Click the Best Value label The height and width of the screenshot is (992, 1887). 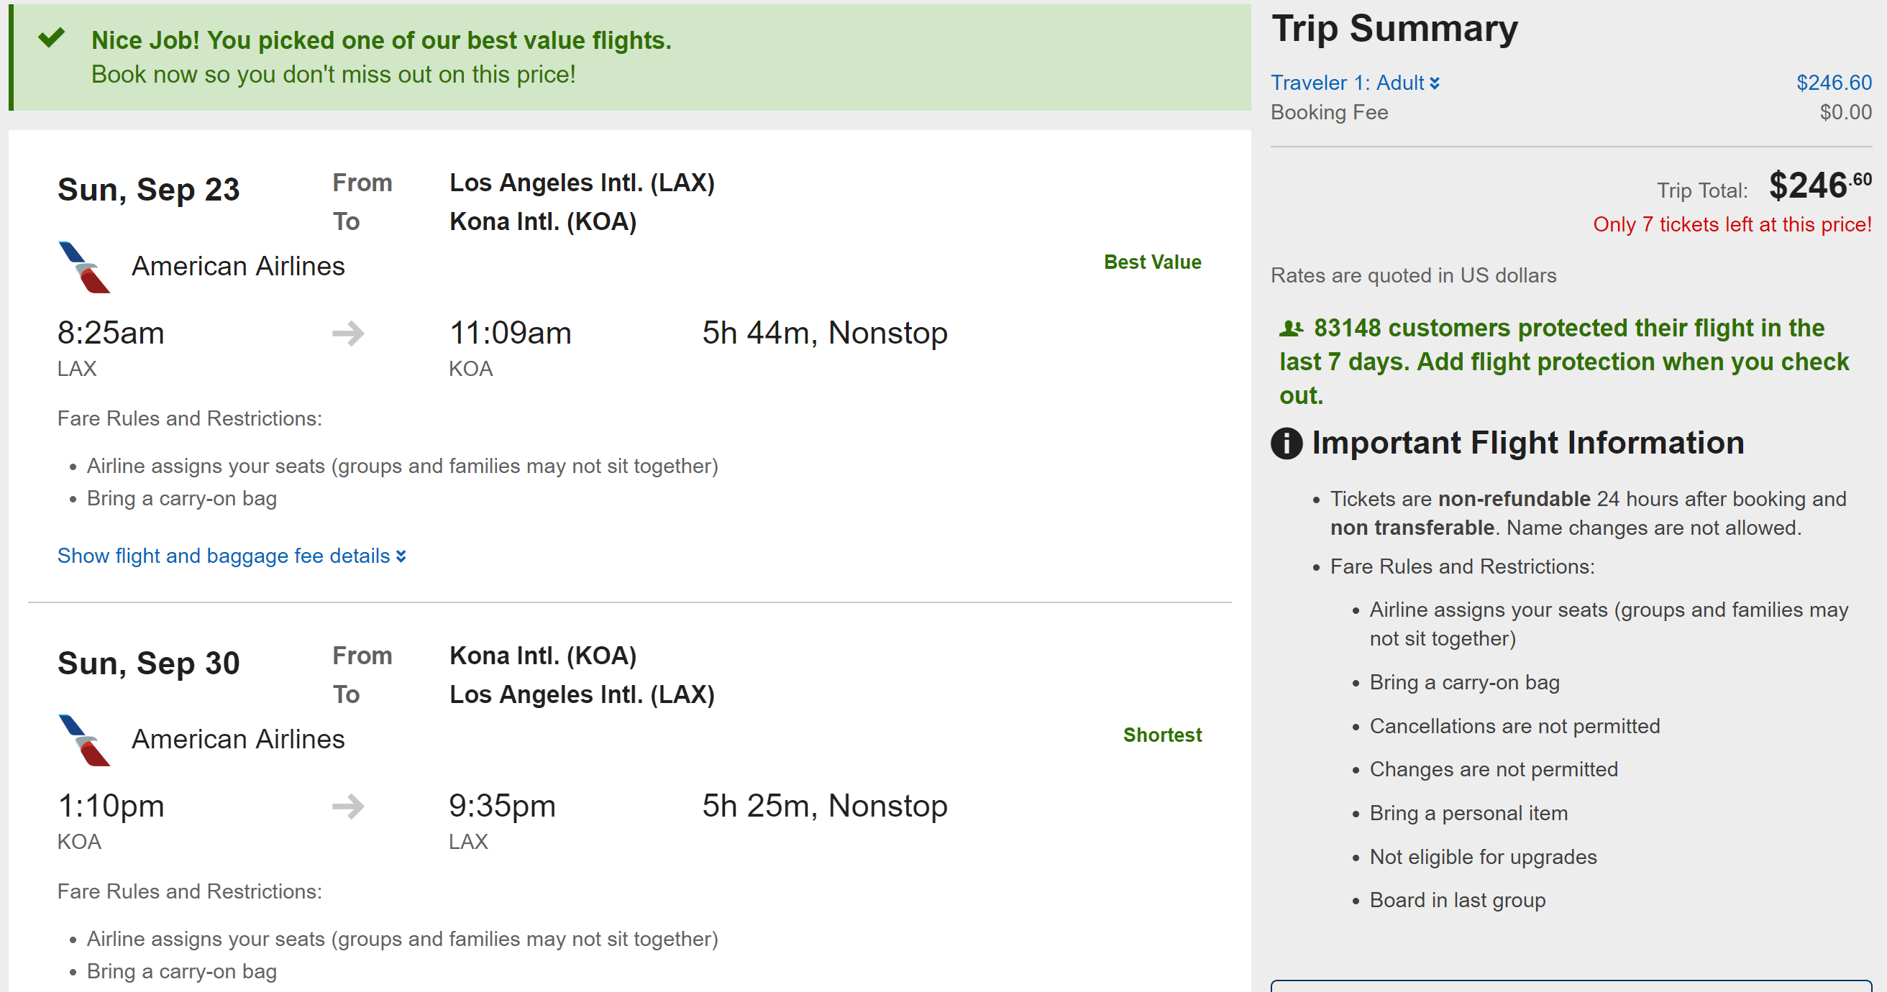[1152, 262]
